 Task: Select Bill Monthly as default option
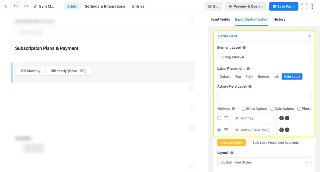click(x=219, y=118)
